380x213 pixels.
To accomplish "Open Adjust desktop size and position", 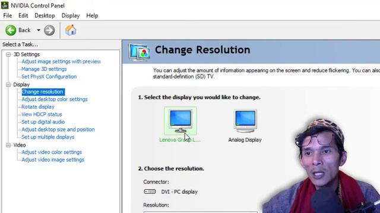I will [58, 130].
